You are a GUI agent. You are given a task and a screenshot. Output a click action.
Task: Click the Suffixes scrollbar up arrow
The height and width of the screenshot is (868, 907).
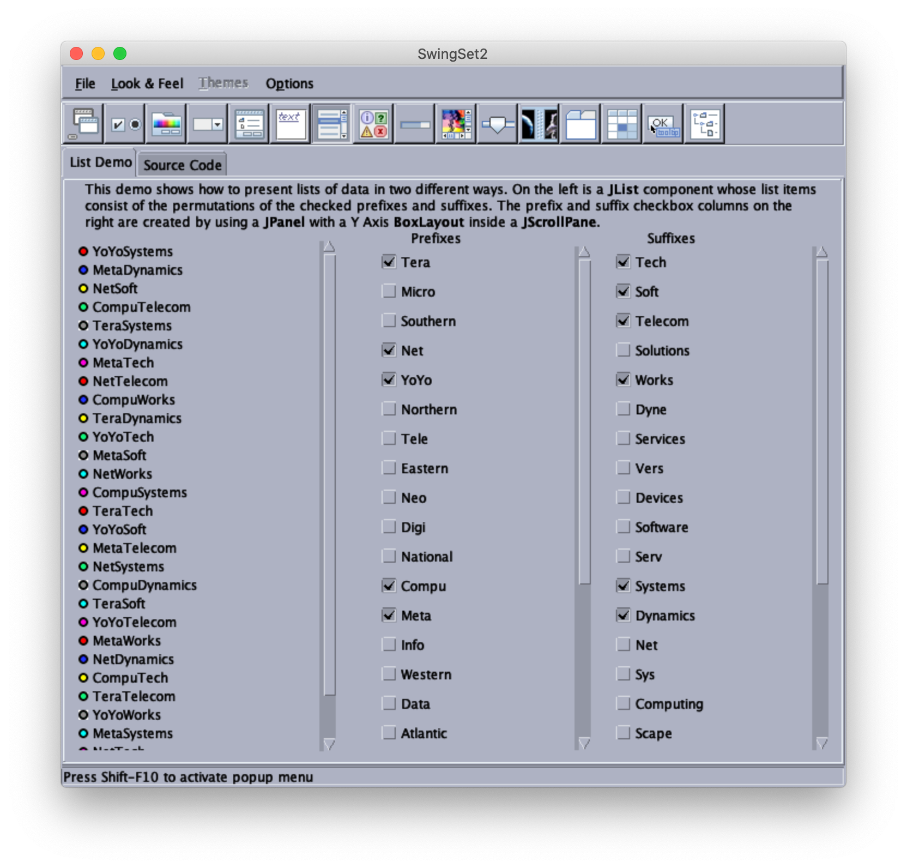click(x=822, y=252)
